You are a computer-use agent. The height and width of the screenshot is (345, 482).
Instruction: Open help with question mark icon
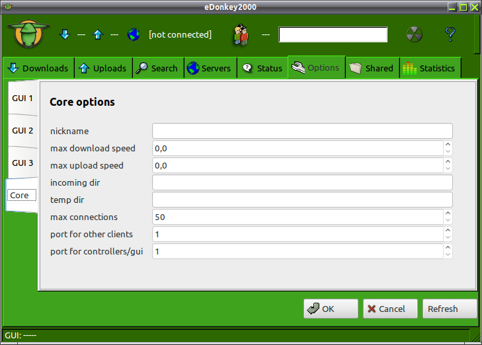[450, 34]
